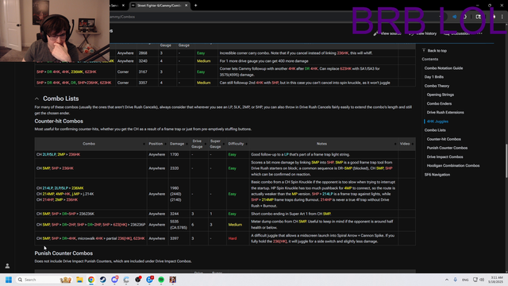Jump to Drive Impact Combos in sidebar
This screenshot has height=286, width=508.
tap(444, 157)
